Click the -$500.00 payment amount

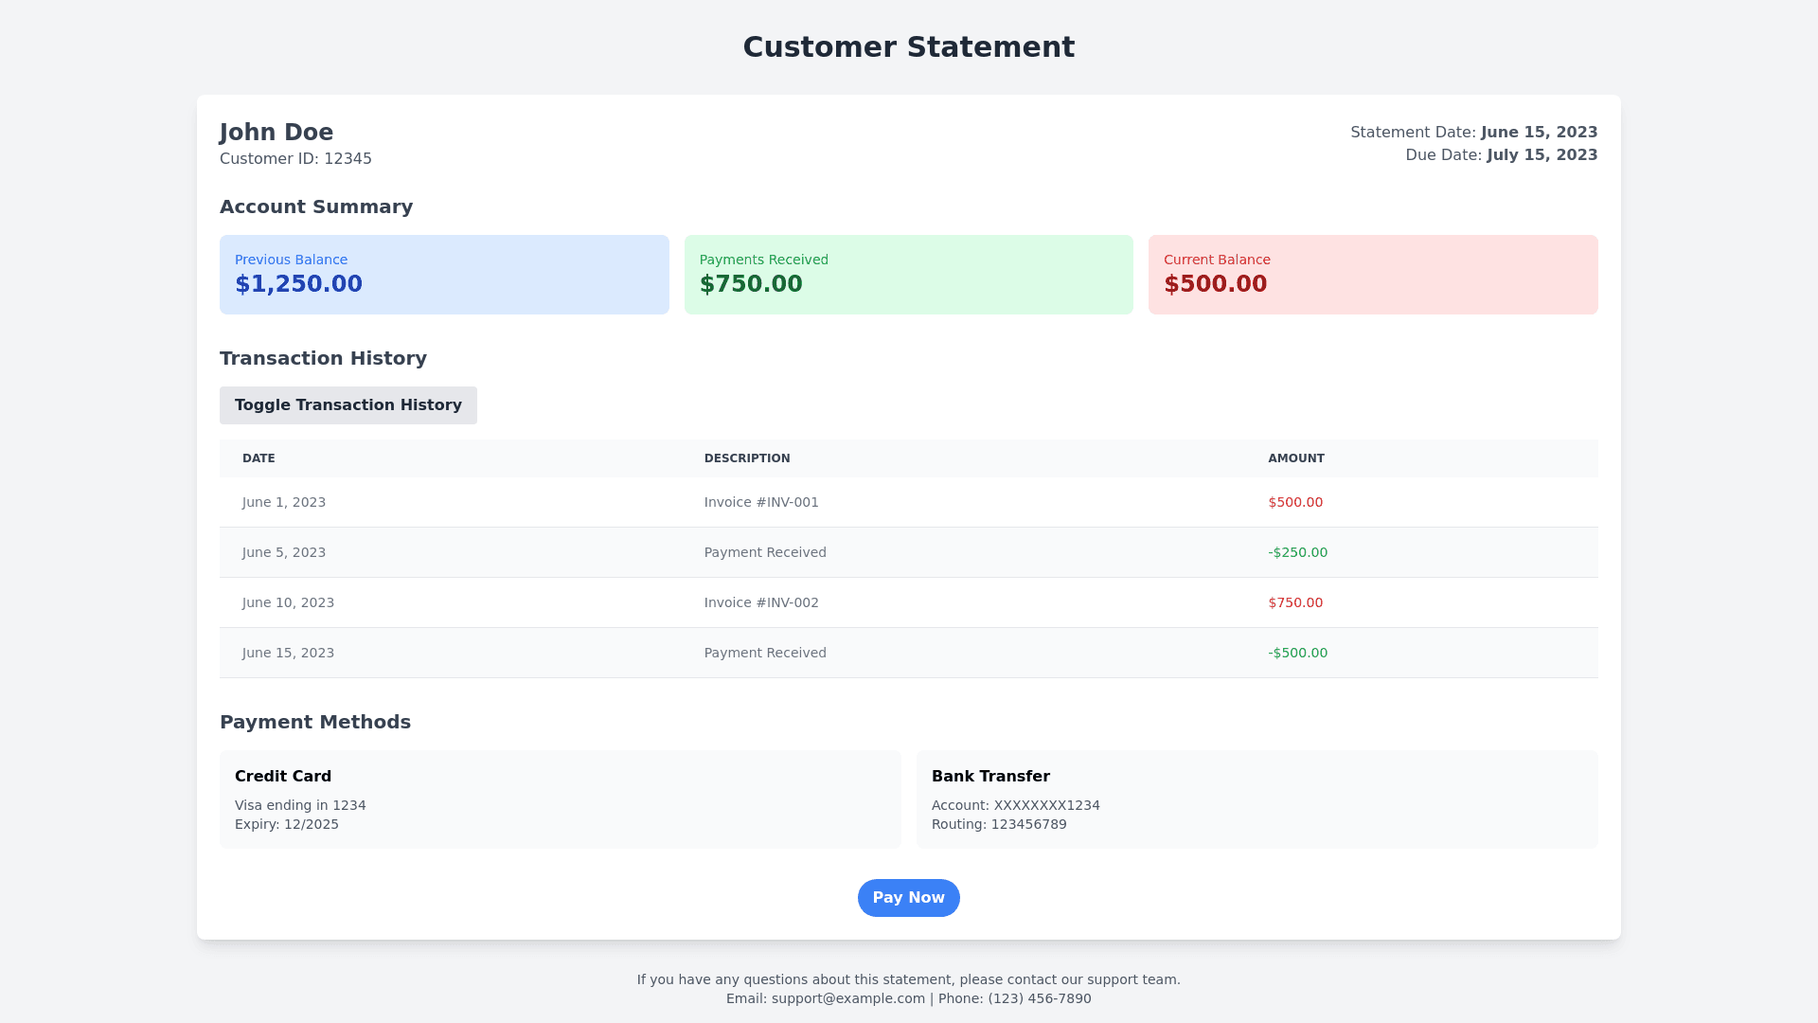pos(1297,653)
